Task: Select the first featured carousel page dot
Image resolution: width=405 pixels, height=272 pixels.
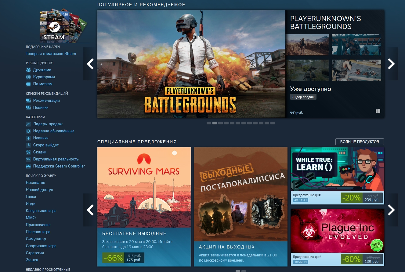Action: click(209, 123)
